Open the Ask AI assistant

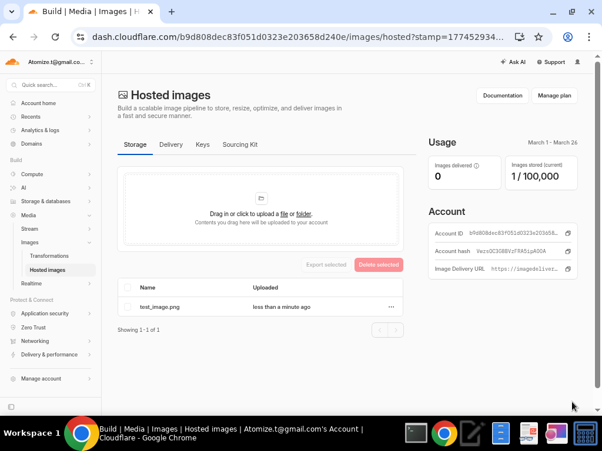pos(513,62)
